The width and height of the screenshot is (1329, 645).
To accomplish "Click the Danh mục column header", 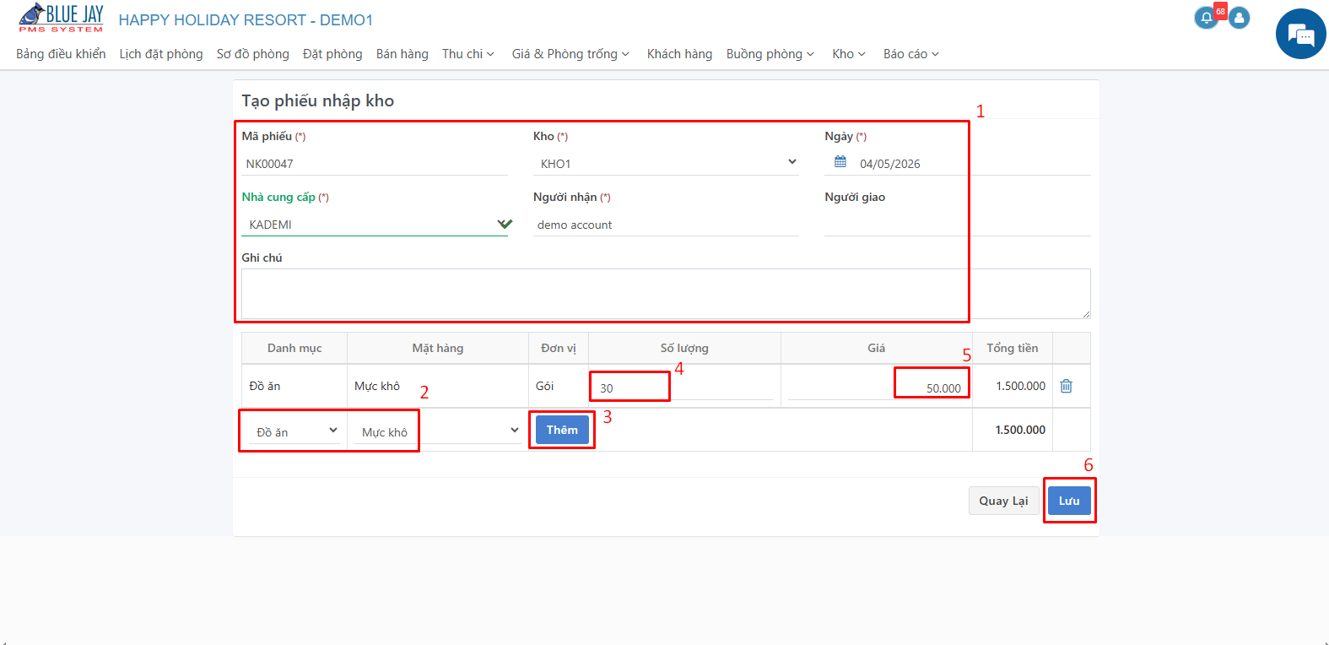I will pos(294,348).
